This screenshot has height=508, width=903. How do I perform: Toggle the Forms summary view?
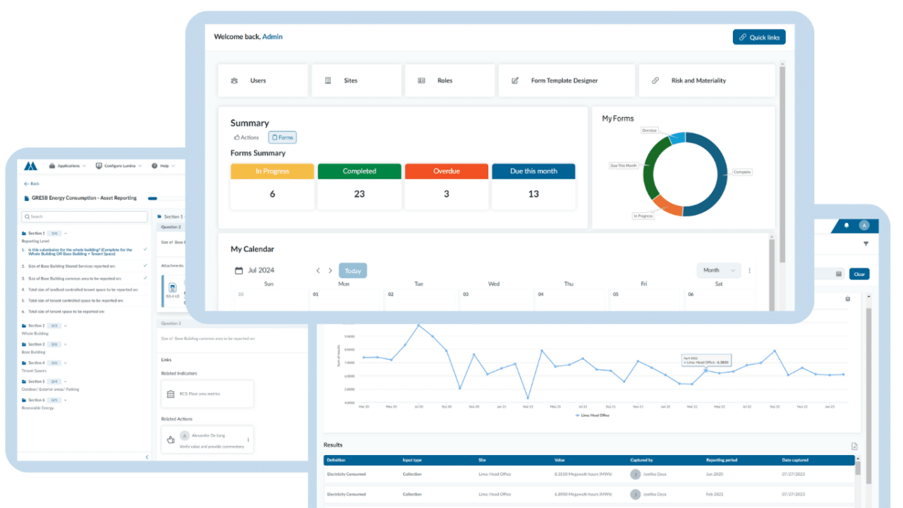point(282,138)
